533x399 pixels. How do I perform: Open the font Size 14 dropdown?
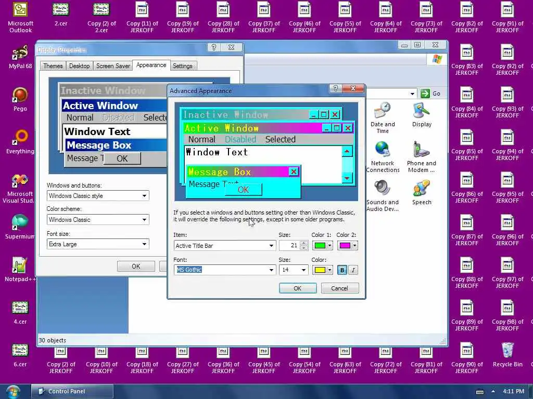[303, 270]
